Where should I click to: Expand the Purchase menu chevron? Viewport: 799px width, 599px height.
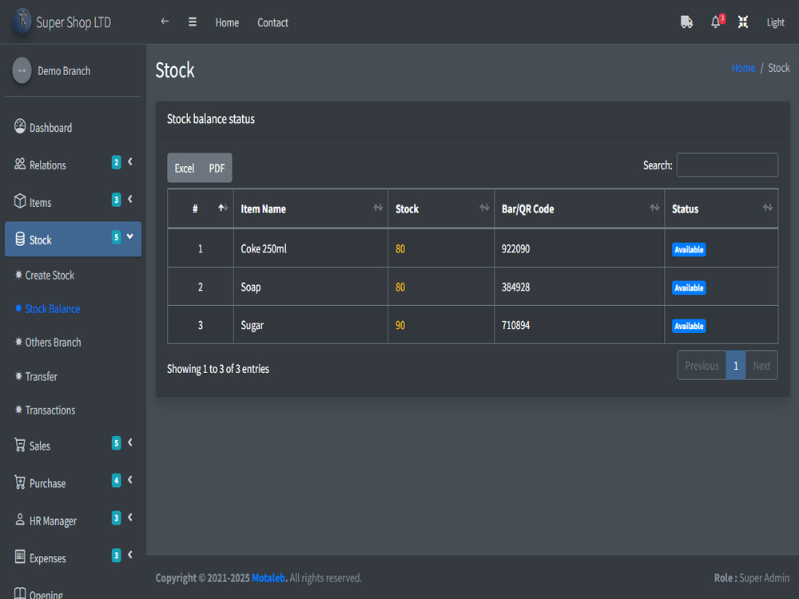pos(130,480)
